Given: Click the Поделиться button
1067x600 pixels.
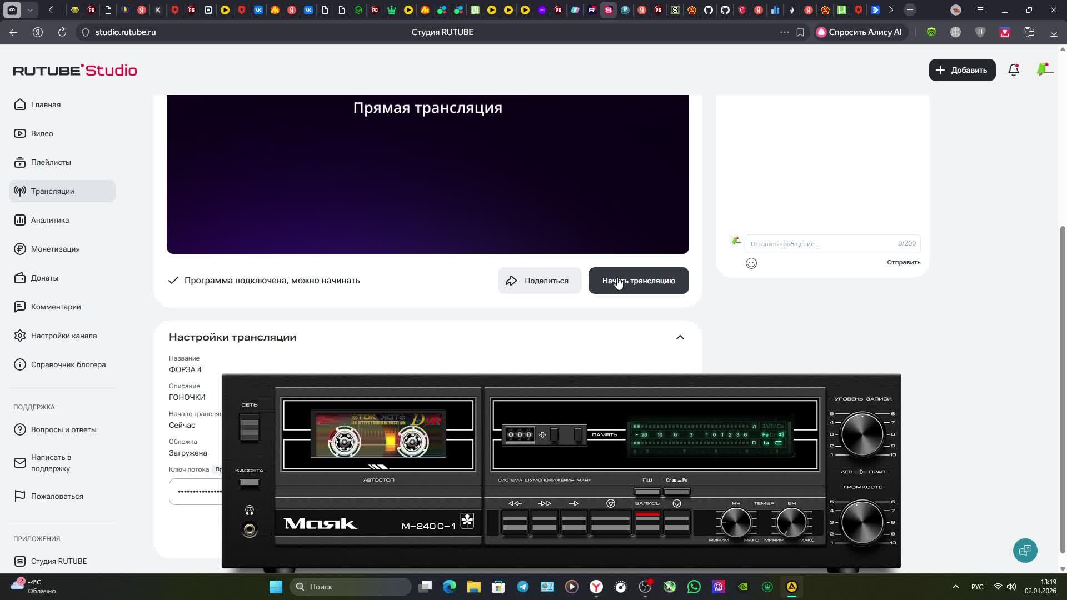Looking at the screenshot, I should pos(539,281).
